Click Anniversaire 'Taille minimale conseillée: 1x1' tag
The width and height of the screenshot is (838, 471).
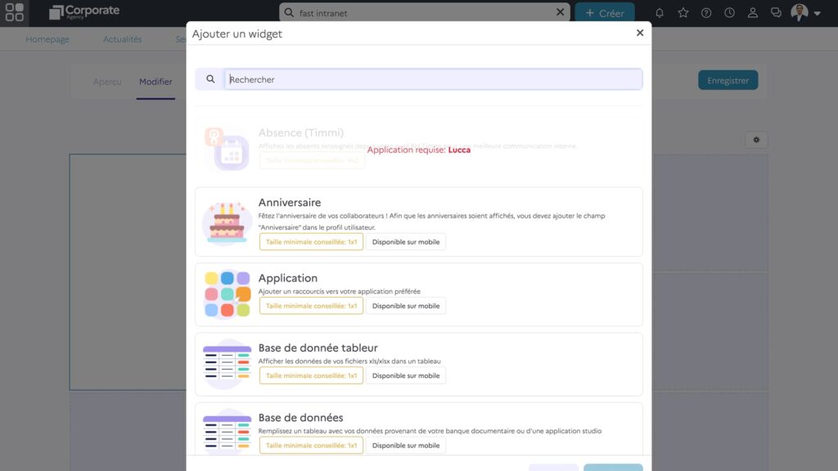311,242
